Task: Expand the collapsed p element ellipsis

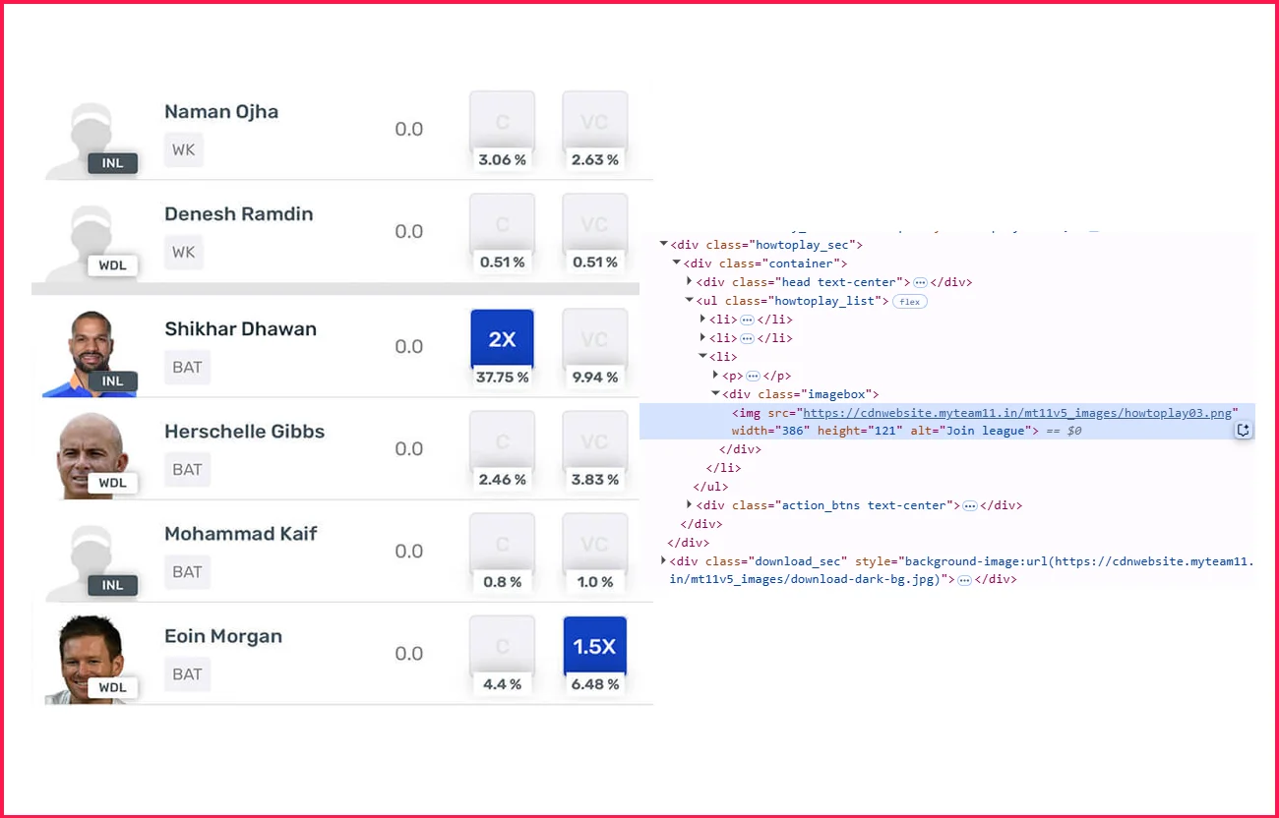Action: [753, 376]
